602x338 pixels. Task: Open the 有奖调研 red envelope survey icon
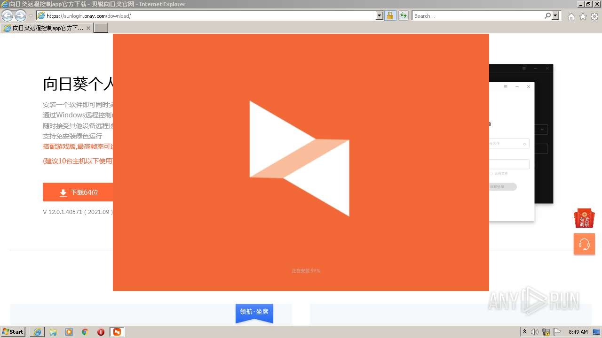pos(584,218)
